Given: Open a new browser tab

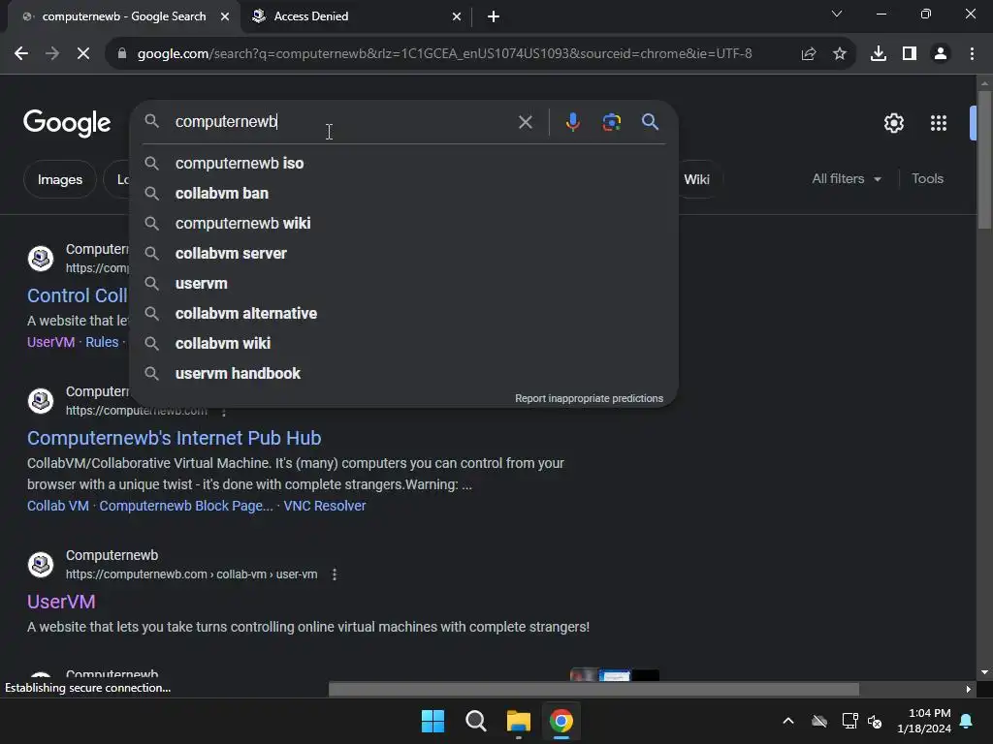Looking at the screenshot, I should (x=494, y=16).
